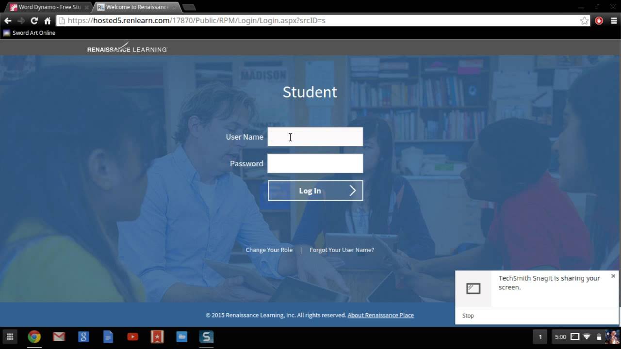This screenshot has width=621, height=349.
Task: Open Google Docs from the shelf
Action: click(108, 337)
